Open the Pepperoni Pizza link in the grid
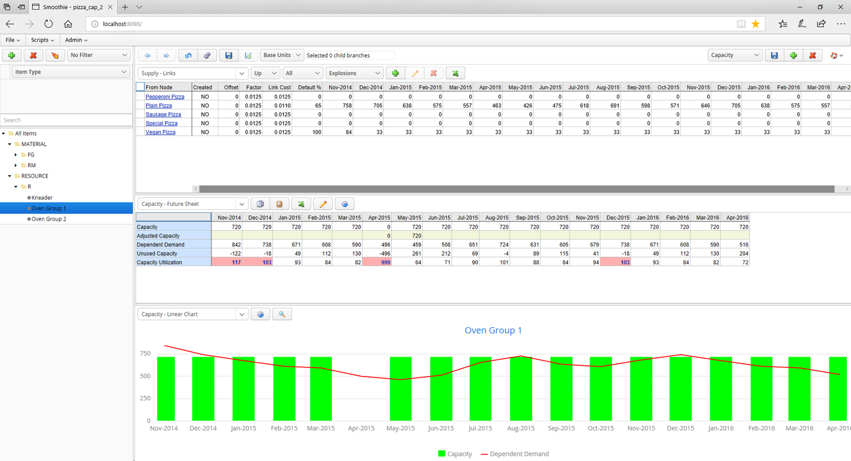 [x=165, y=96]
